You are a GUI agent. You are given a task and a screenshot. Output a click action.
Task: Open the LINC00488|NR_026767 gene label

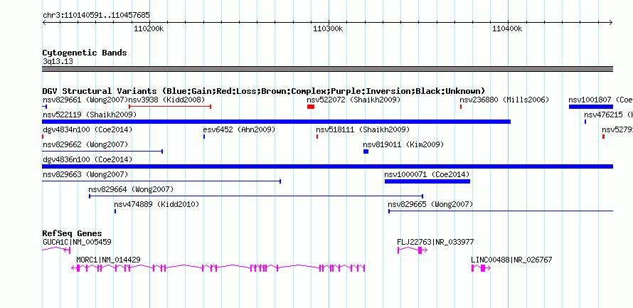[x=511, y=260]
